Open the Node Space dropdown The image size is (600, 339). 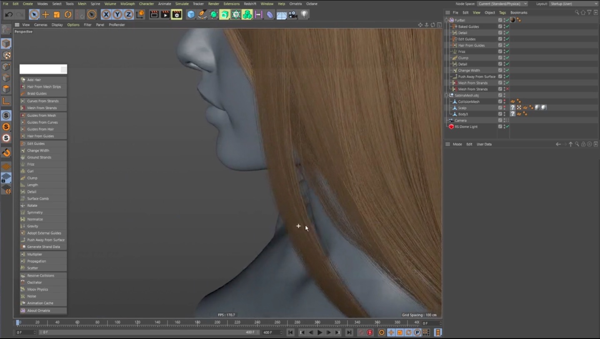coord(502,4)
